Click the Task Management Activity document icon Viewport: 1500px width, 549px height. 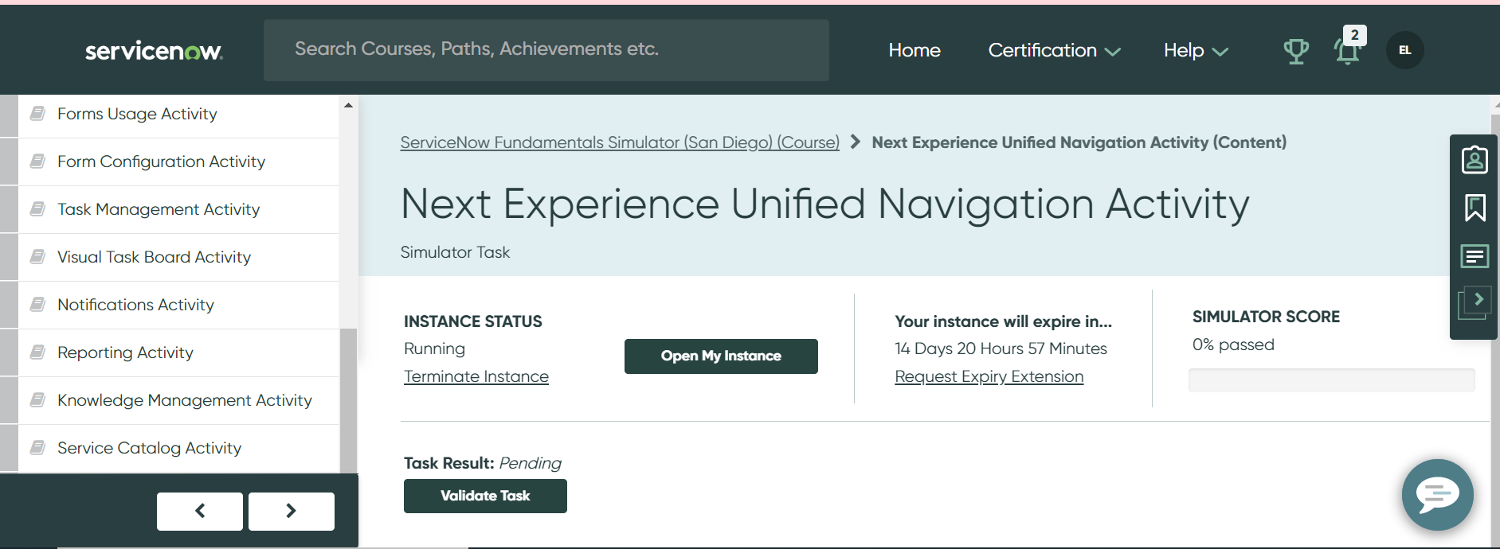[37, 209]
